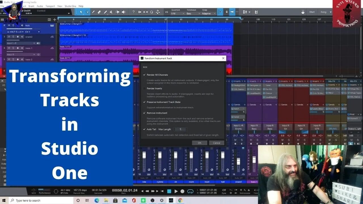The height and width of the screenshot is (204, 363).
Task: Open the Quantize 1/16 dropdown
Action: click(177, 14)
